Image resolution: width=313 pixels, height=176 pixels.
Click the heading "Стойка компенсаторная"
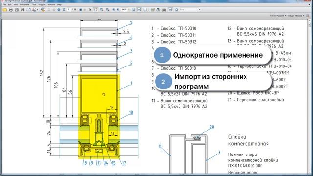tap(248, 140)
